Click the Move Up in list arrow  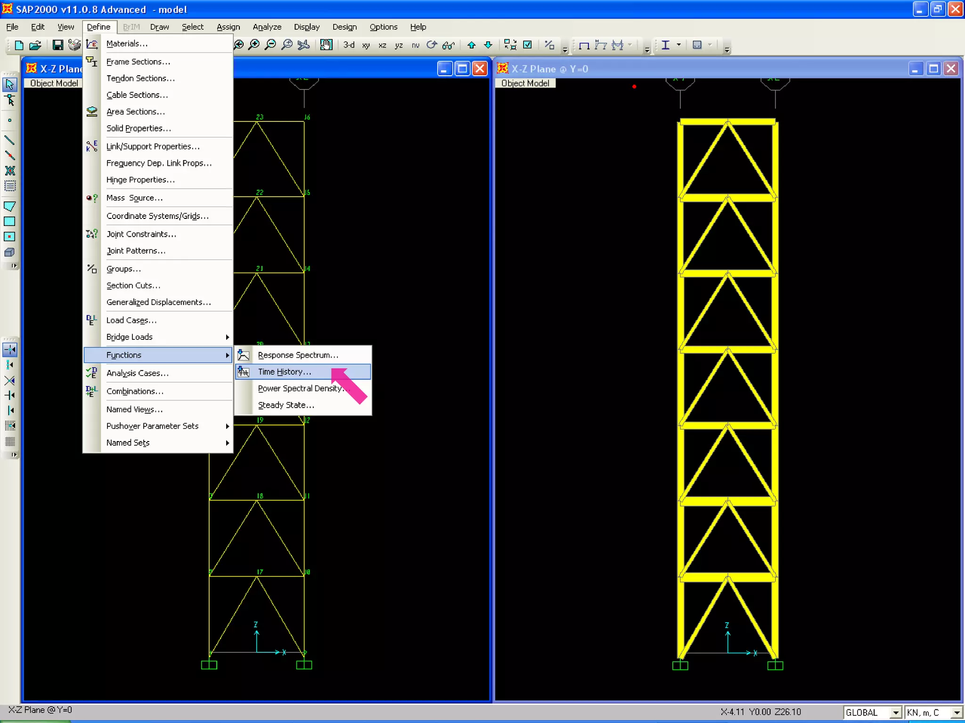click(471, 45)
